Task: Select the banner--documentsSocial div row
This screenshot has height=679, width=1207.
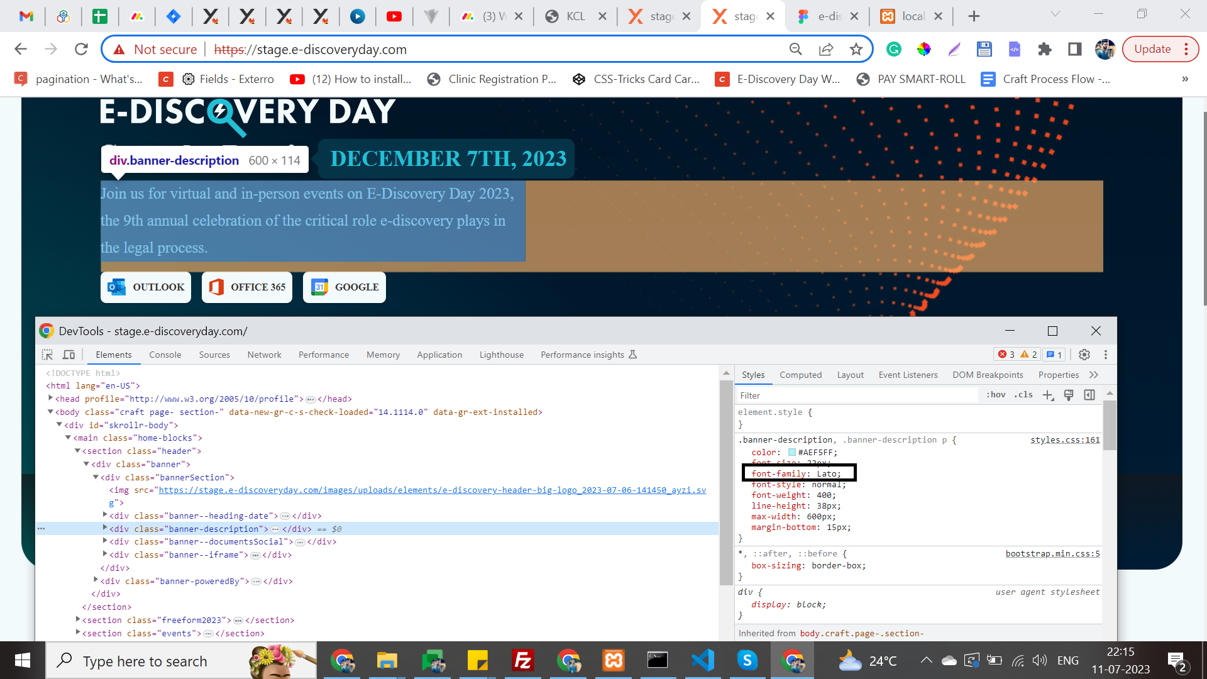Action: [377, 541]
